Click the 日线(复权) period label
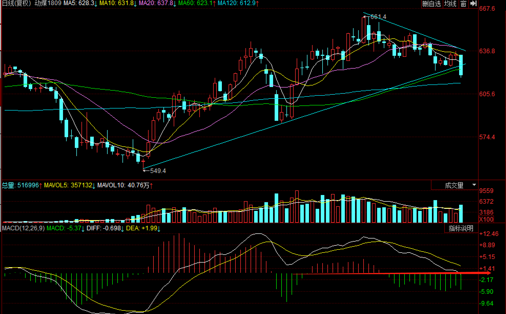 pos(17,3)
